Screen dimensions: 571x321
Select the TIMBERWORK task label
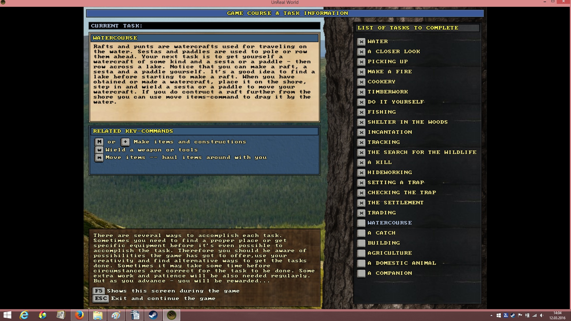pos(388,92)
